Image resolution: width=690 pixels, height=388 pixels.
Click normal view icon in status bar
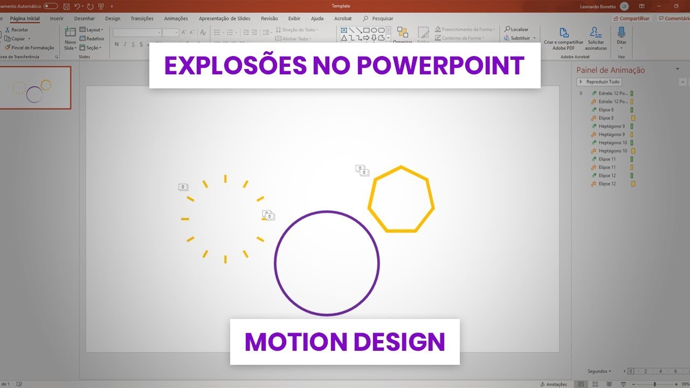[x=581, y=384]
